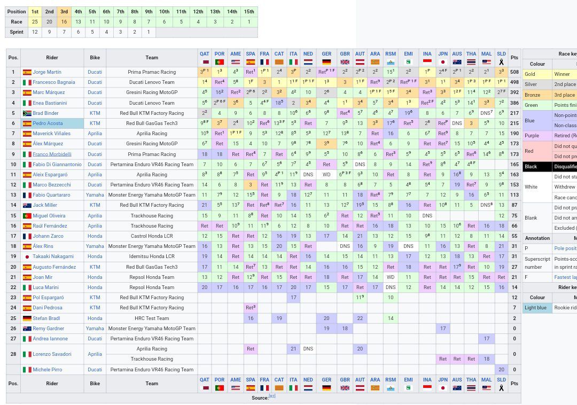This screenshot has height=405, width=577.
Task: Open the Jorge Martín rider link
Action: click(46, 72)
